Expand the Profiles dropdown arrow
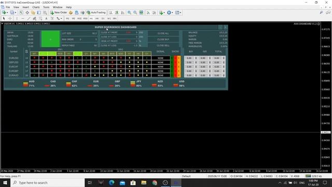This screenshot has width=332, height=187. (x=15, y=12)
